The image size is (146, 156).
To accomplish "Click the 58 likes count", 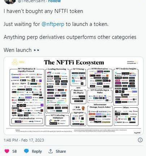I will tap(14, 151).
